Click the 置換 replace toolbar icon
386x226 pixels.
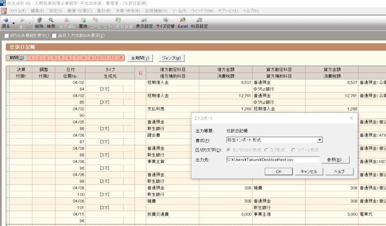coord(83,20)
